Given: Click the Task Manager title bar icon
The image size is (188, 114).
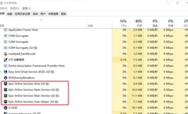Looking at the screenshot, I should (1, 3).
